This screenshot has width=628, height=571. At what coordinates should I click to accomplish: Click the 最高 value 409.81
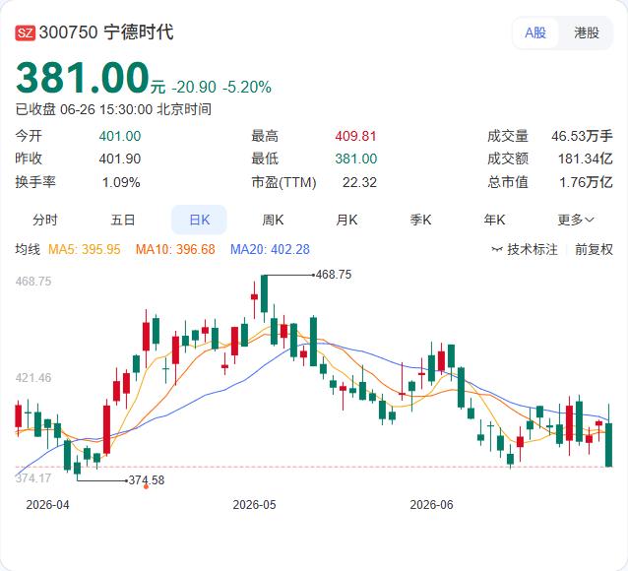(356, 136)
